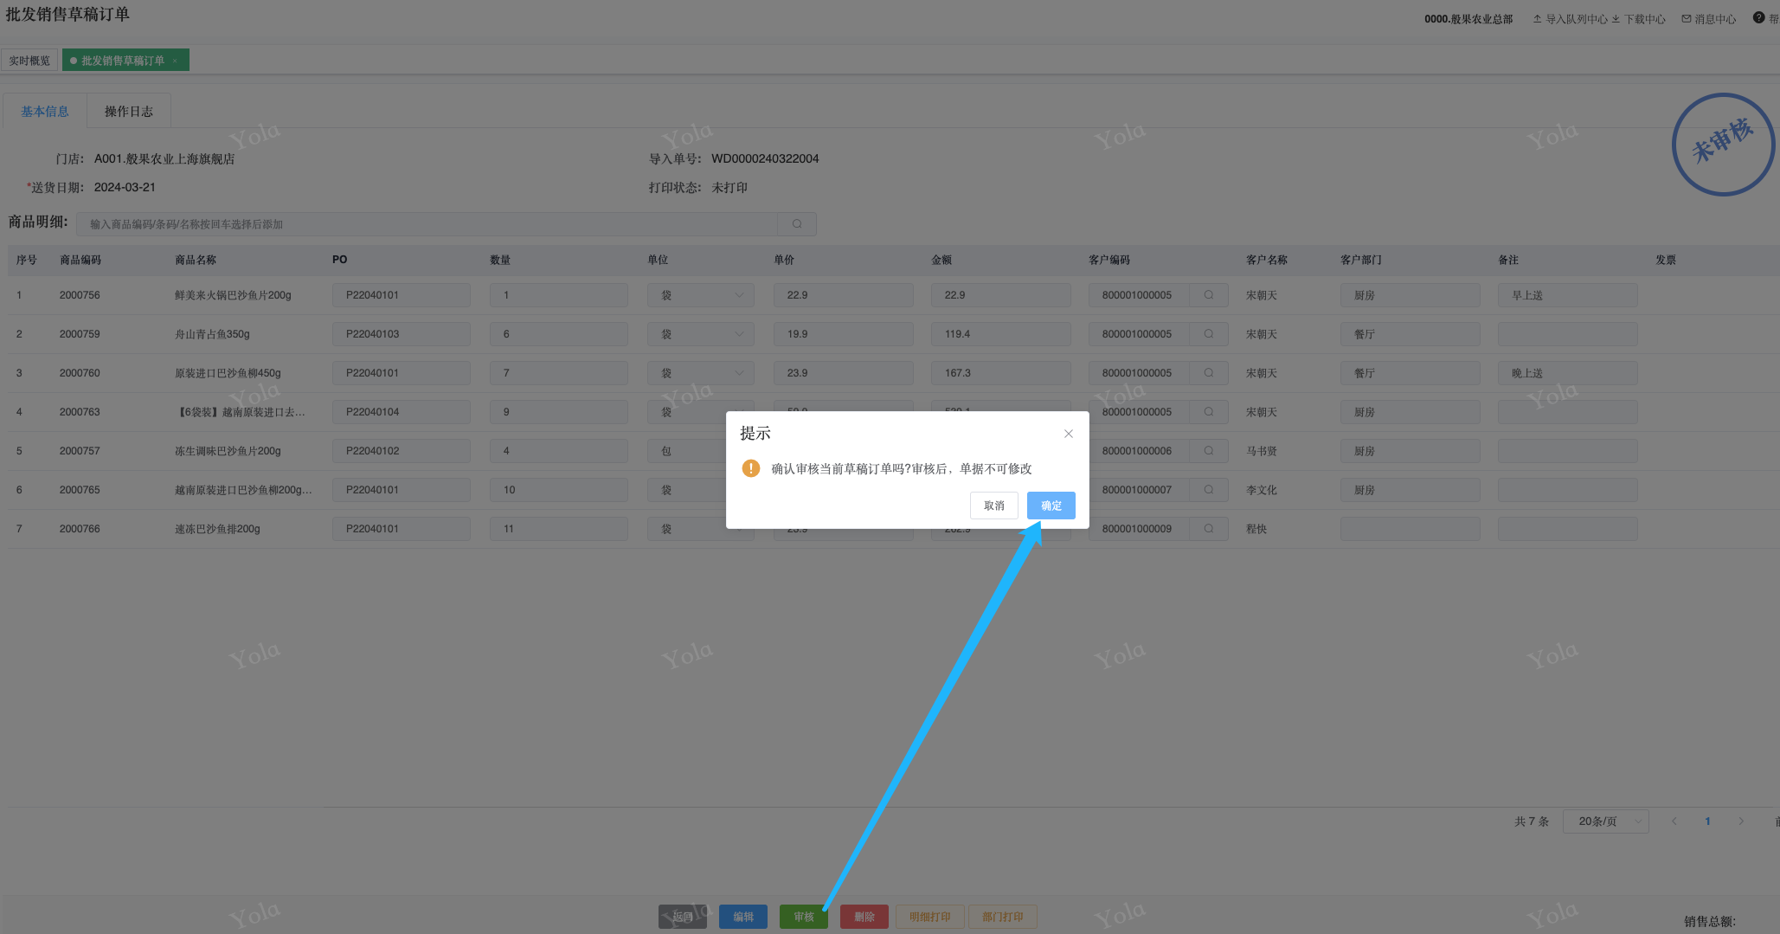Click the unit price field 19.9
This screenshot has height=934, width=1780.
click(x=844, y=334)
